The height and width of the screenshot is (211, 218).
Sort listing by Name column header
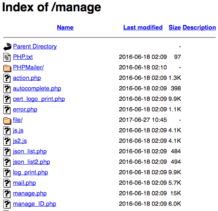click(x=65, y=27)
